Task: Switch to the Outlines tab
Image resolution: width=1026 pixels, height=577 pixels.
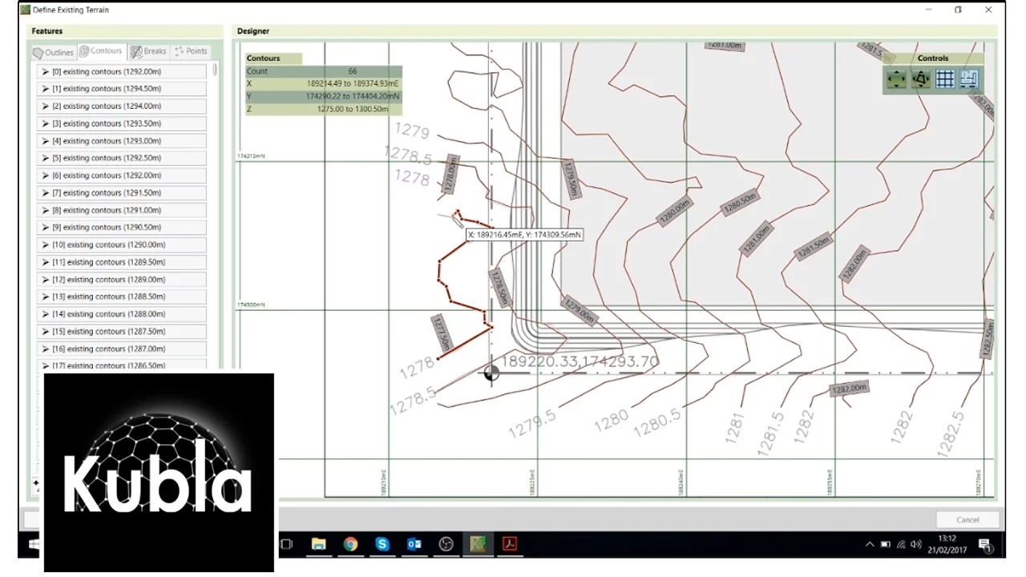Action: coord(53,52)
